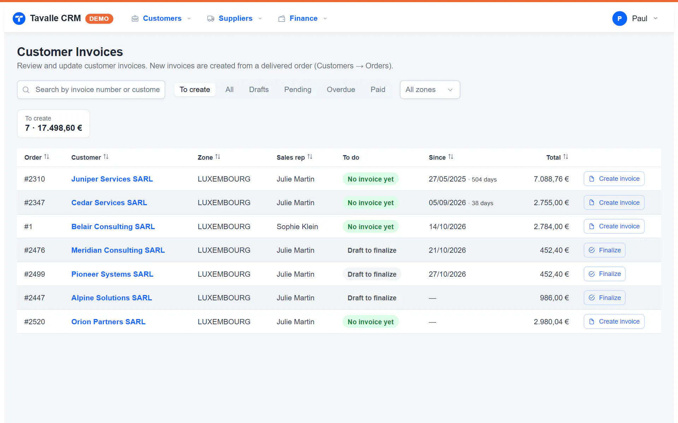The image size is (678, 423).
Task: Open Belair Consulting SARL customer link
Action: (x=113, y=227)
